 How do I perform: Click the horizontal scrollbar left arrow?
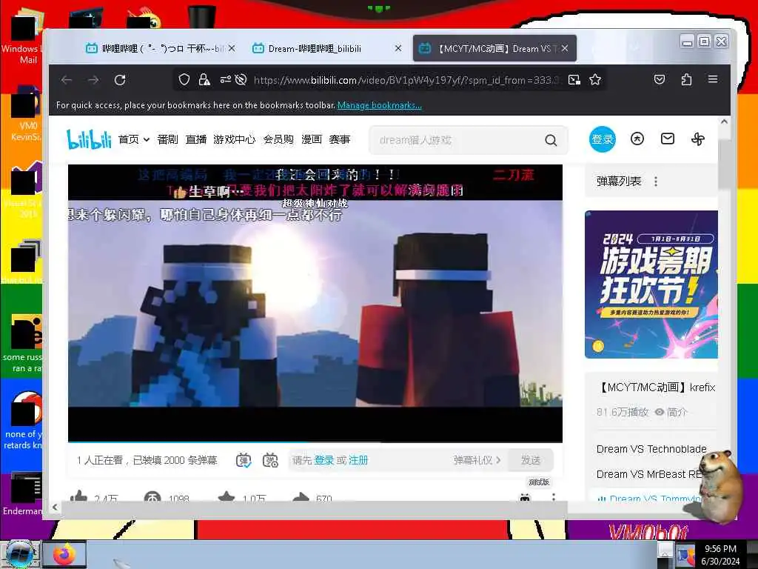coord(55,508)
